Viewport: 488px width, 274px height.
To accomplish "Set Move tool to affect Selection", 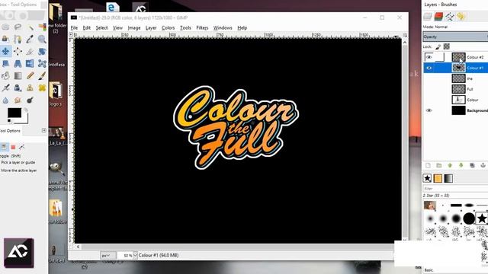I will 13,147.
